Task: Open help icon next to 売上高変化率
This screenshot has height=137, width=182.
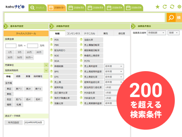Action: pyautogui.click(x=81, y=76)
